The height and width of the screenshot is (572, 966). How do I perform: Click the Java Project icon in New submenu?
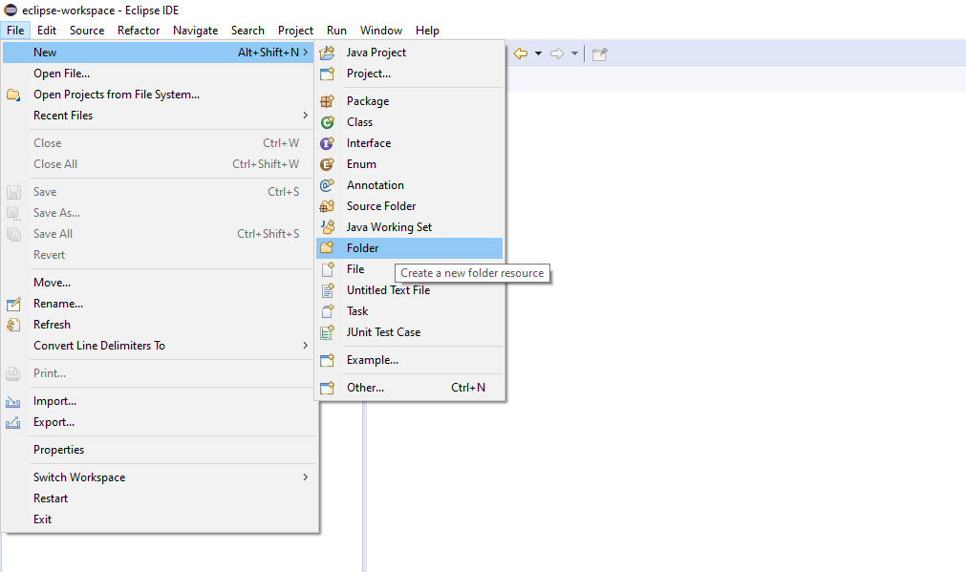[327, 53]
